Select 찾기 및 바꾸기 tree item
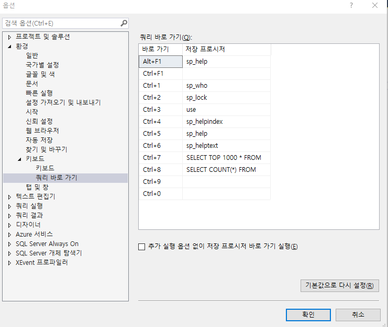The width and height of the screenshot is (388, 327). [x=47, y=149]
